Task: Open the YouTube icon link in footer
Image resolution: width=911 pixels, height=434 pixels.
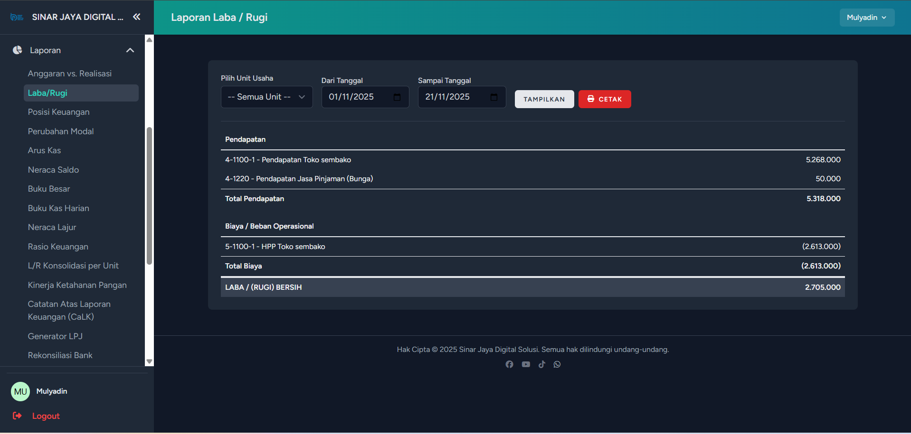Action: pos(526,364)
